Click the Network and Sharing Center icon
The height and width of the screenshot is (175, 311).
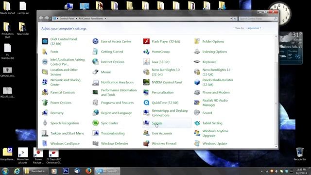45,82
